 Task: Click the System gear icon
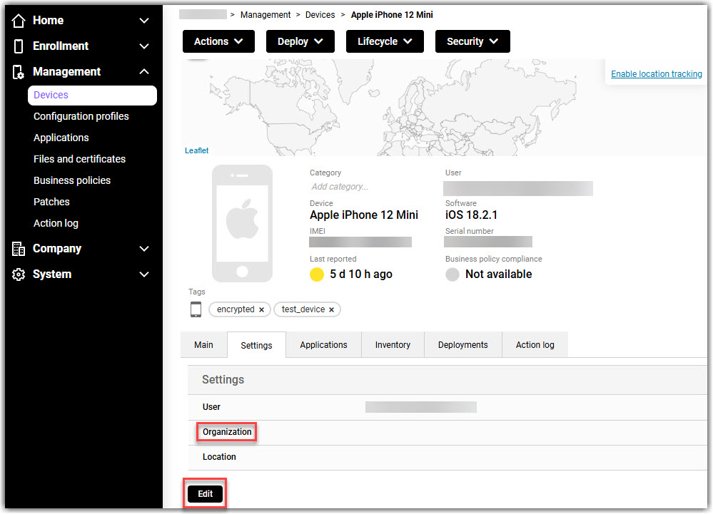click(x=19, y=274)
